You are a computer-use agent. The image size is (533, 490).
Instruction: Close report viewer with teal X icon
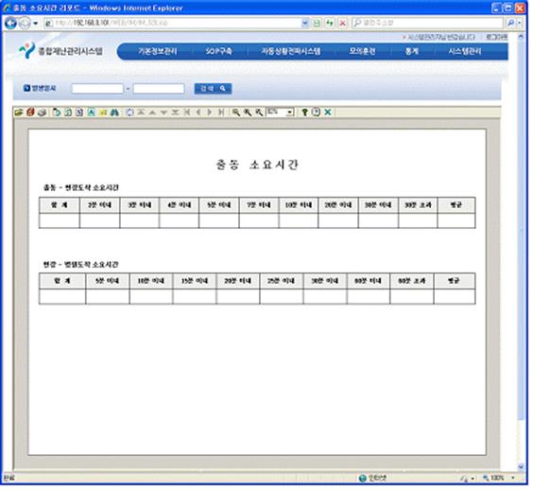pos(328,113)
